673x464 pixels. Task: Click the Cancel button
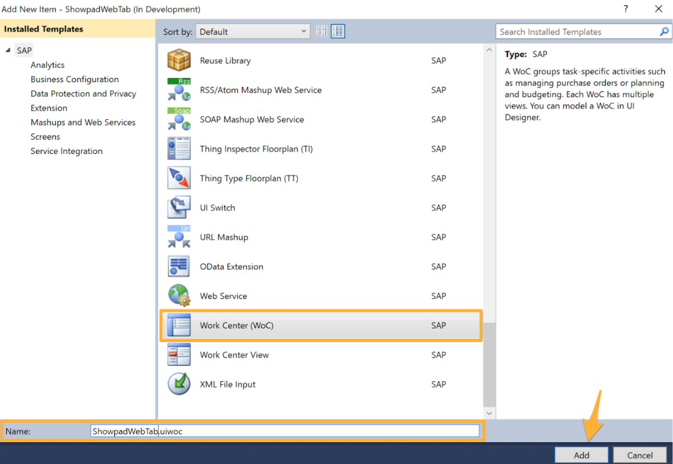coord(639,455)
